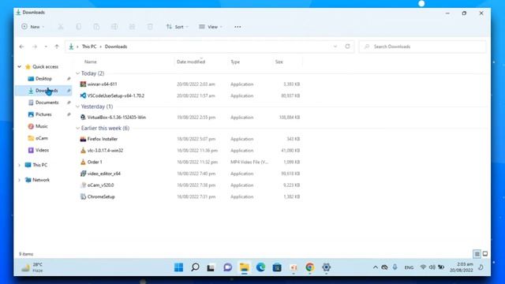Collapse the Earlier this week group
This screenshot has height=284, width=505.
pyautogui.click(x=77, y=128)
